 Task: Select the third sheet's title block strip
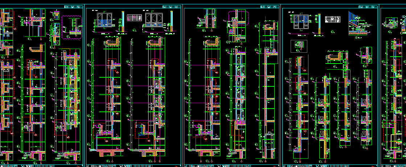point(232,165)
